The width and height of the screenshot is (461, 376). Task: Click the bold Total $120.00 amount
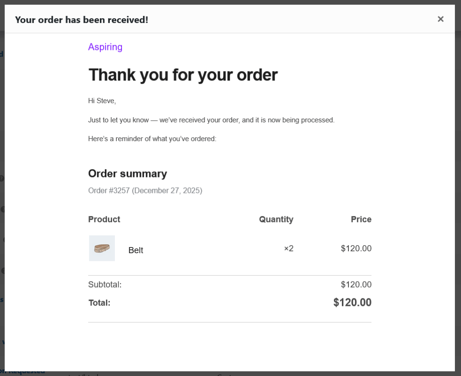[x=352, y=303]
